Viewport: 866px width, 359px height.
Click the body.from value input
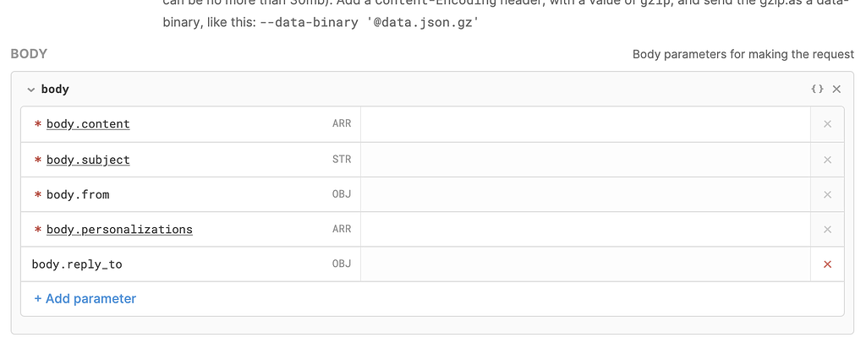(x=585, y=194)
